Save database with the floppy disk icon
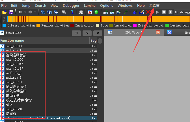Screen dimensions: 190x122 [11, 12]
